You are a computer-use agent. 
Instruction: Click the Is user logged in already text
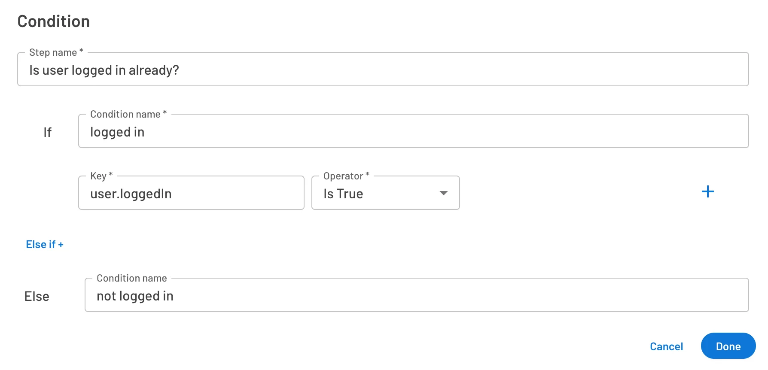(104, 70)
